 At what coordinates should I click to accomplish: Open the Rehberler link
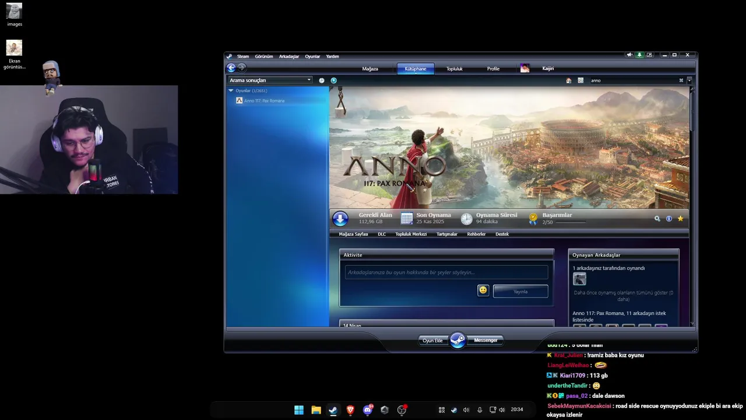476,235
